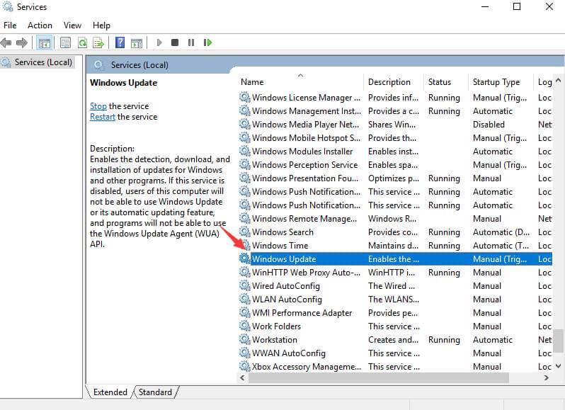Click the vertical scrollbar up arrow
This screenshot has width=565, height=410.
tap(558, 80)
